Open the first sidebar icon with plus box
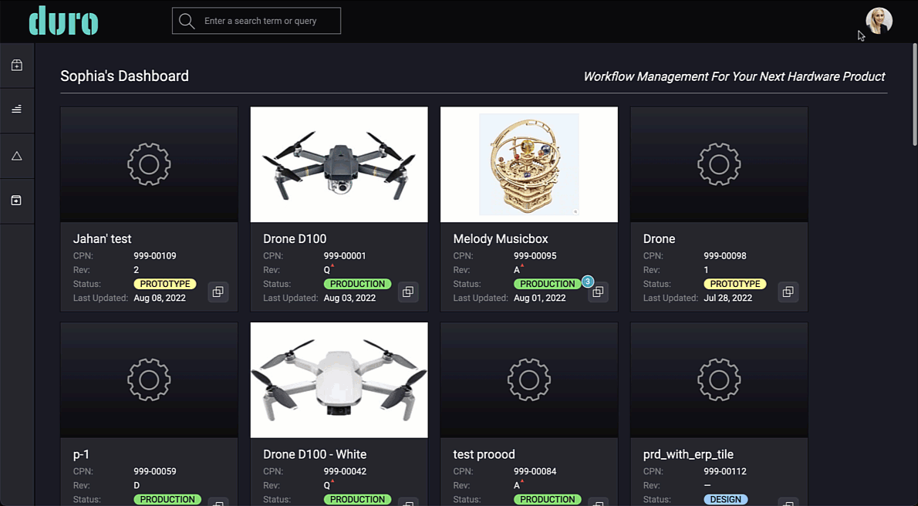 pyautogui.click(x=16, y=65)
